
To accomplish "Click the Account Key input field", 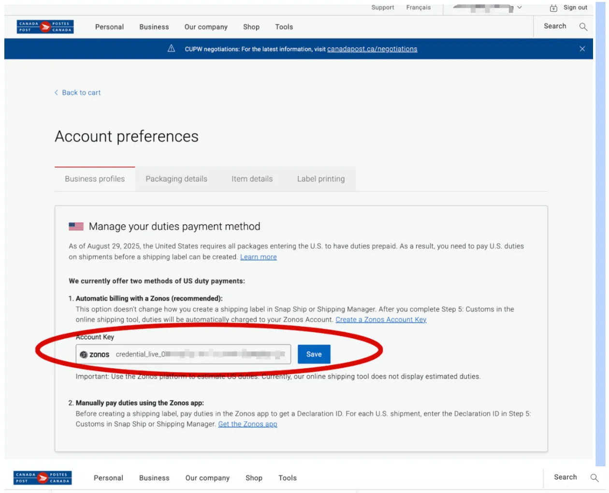I will [198, 354].
